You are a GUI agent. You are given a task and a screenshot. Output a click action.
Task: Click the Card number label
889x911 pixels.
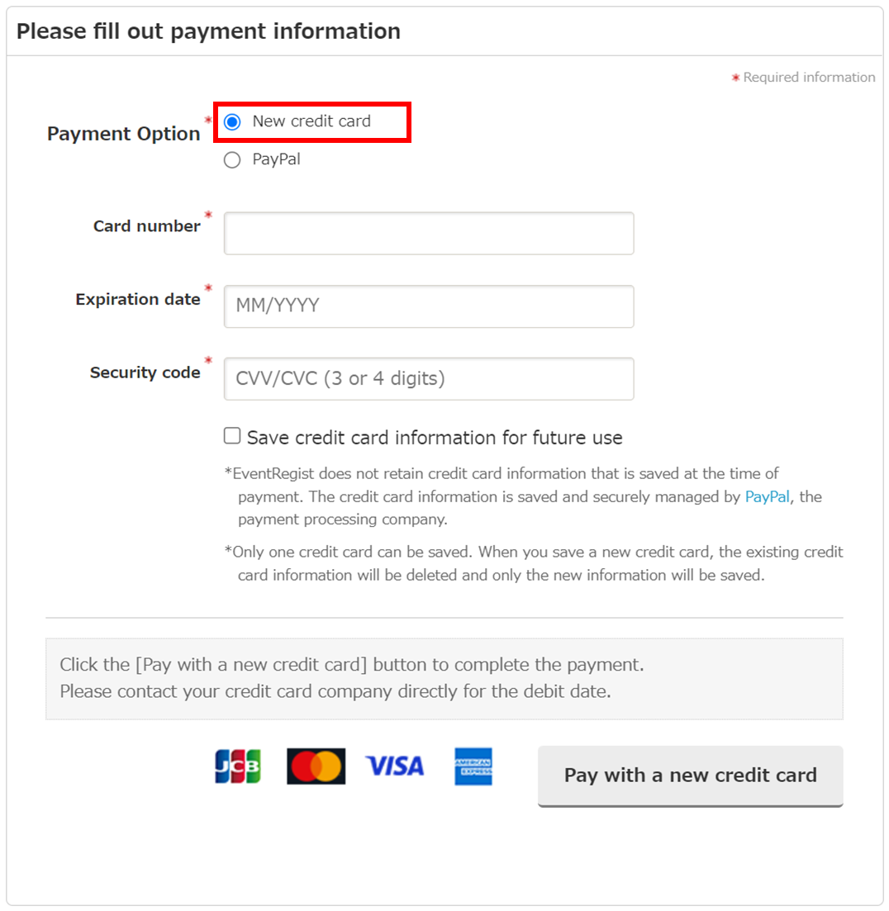(146, 226)
